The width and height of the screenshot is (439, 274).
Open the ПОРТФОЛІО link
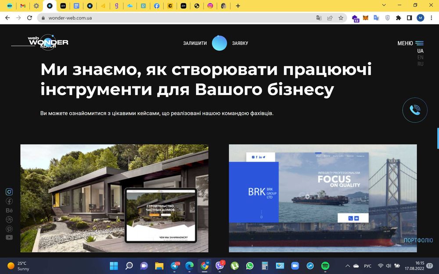[x=418, y=240]
